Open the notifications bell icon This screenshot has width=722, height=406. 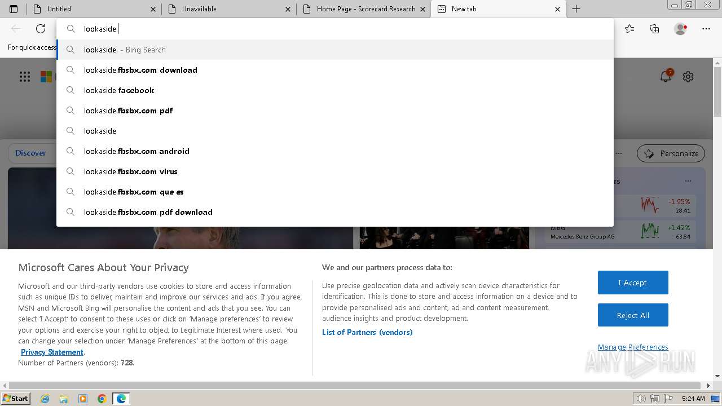(x=666, y=76)
